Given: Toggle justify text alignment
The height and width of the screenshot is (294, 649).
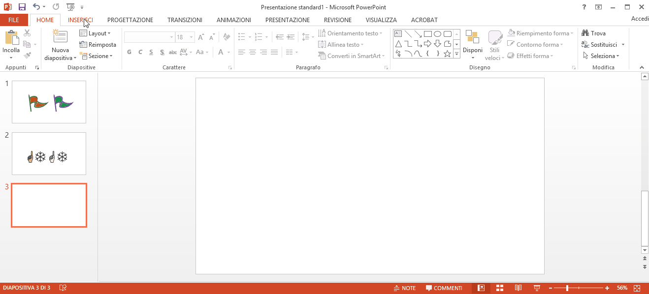Looking at the screenshot, I should [274, 52].
